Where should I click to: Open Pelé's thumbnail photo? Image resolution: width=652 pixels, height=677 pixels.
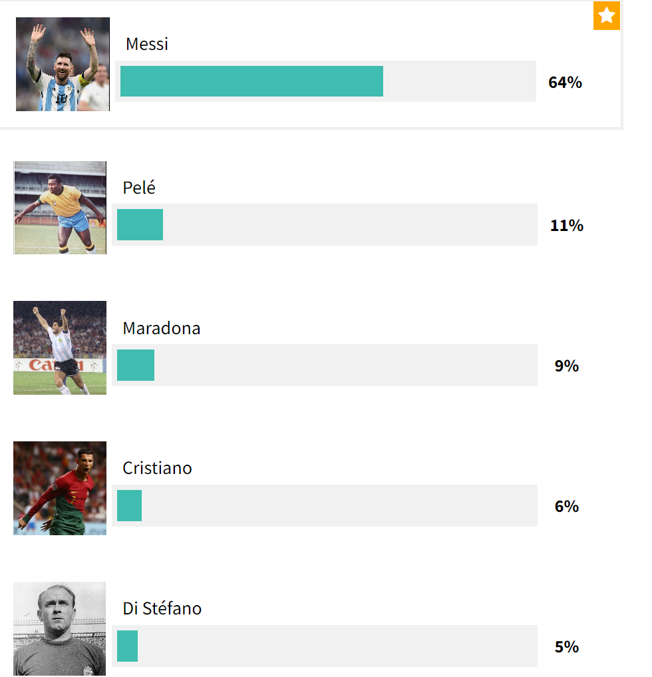coord(60,208)
